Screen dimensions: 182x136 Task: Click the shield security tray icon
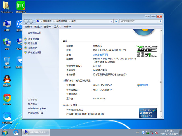(x=143, y=133)
